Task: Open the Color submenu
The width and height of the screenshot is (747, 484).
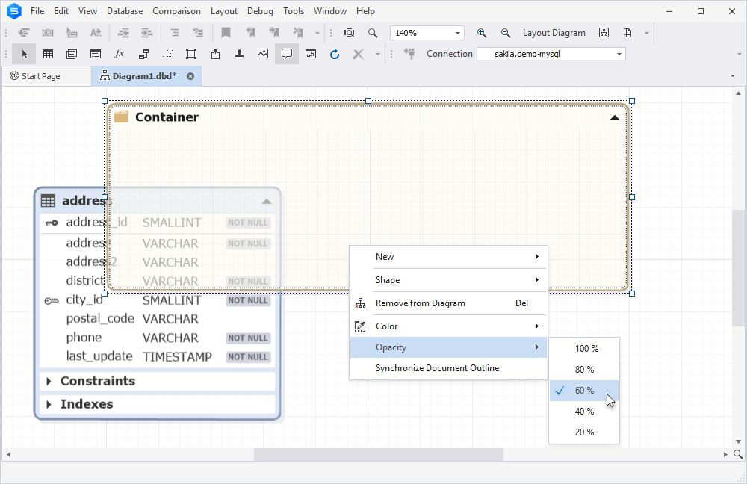Action: 448,326
